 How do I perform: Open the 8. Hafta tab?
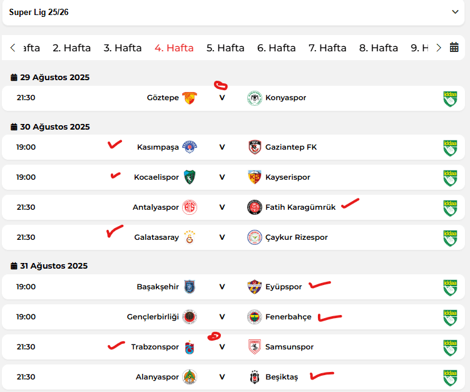click(379, 48)
